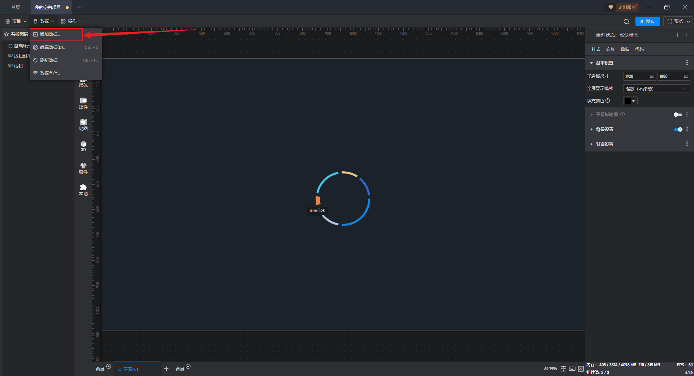694x376 pixels.
Task: Open more options for 封面设置
Action: 687,144
